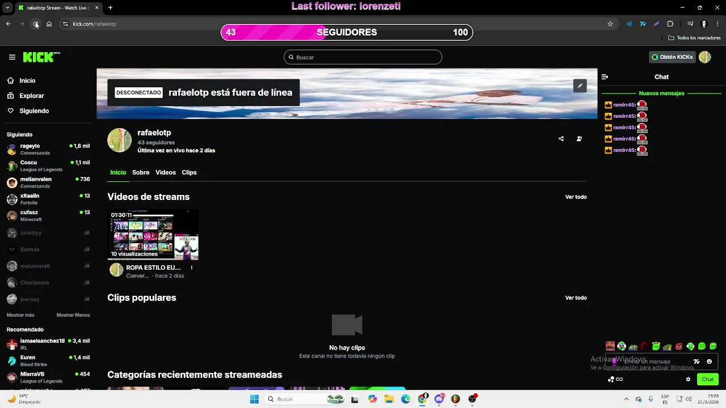
Task: Click the green KICK logo
Action: click(x=41, y=57)
